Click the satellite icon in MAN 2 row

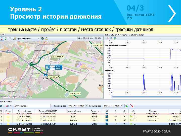[131, 117]
